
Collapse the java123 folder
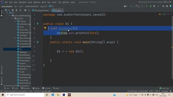click(x=12, y=18)
